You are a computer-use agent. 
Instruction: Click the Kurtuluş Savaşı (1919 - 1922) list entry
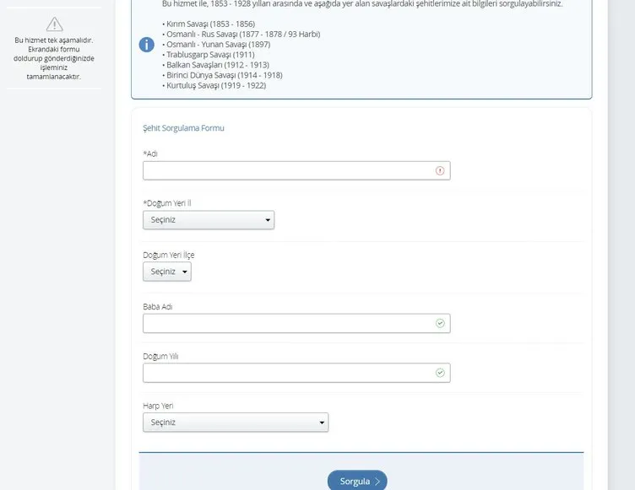tap(218, 85)
